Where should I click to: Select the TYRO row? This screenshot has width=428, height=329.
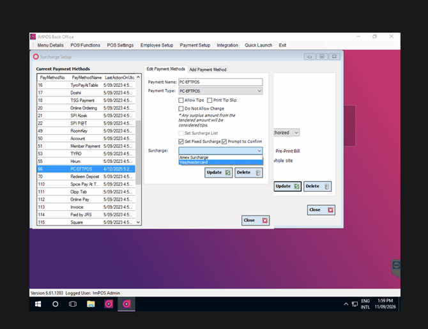[x=86, y=154]
